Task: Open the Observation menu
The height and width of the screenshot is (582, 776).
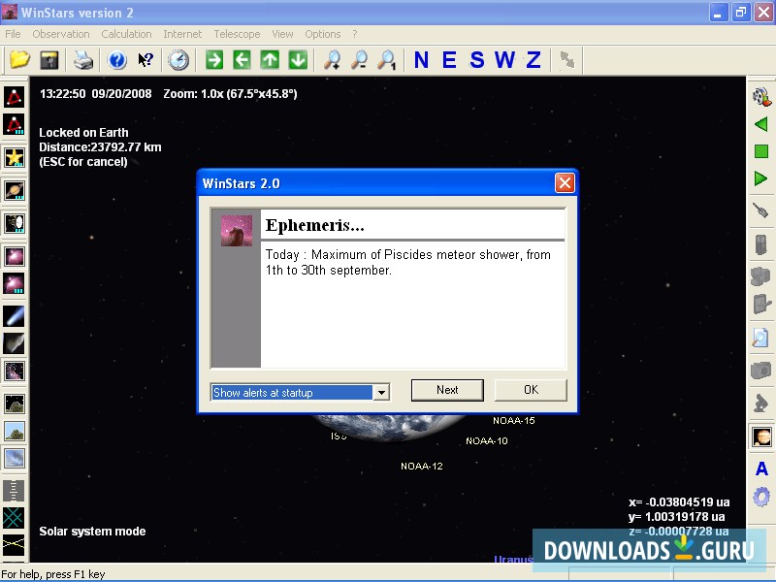Action: pos(60,33)
